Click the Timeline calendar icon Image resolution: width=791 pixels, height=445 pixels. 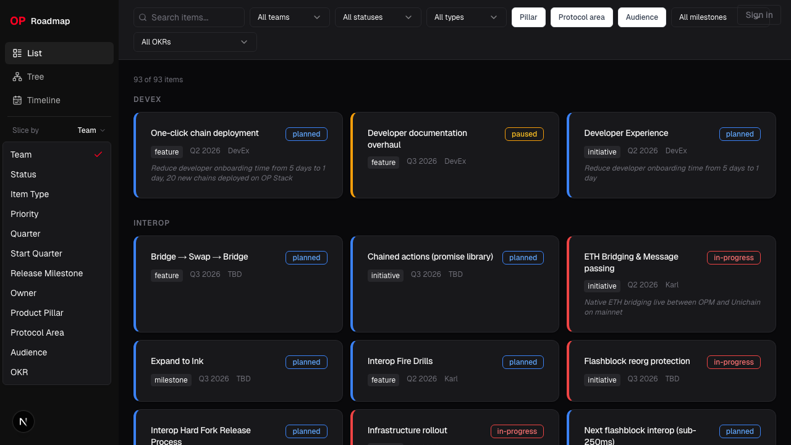(x=17, y=100)
